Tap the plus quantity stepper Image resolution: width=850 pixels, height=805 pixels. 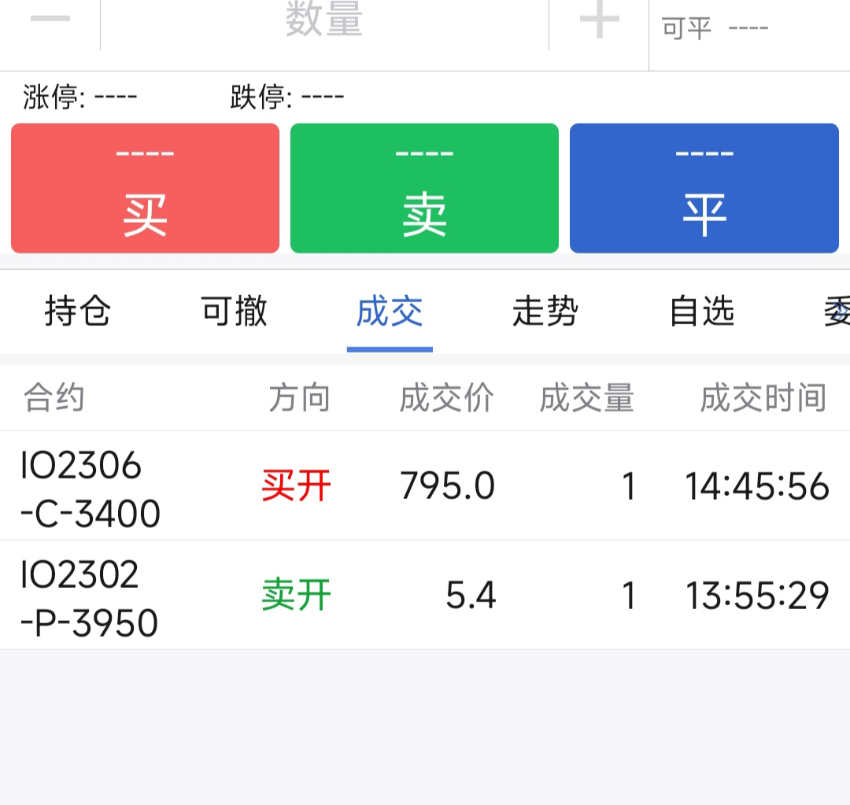pyautogui.click(x=599, y=20)
